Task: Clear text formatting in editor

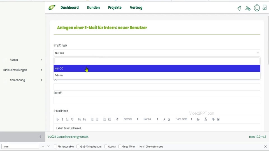Action: point(206,119)
